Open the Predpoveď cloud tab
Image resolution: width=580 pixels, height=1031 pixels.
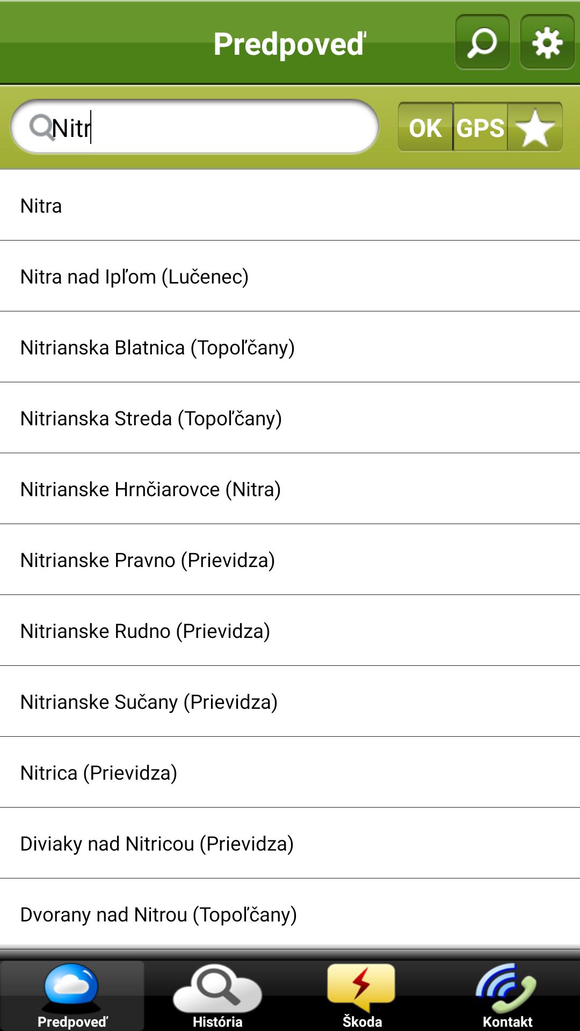72,995
